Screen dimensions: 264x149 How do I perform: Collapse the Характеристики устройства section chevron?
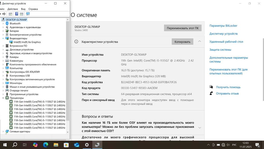click(200, 41)
